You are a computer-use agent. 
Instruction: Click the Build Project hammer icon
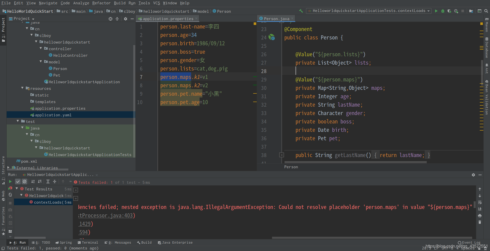pos(301,11)
